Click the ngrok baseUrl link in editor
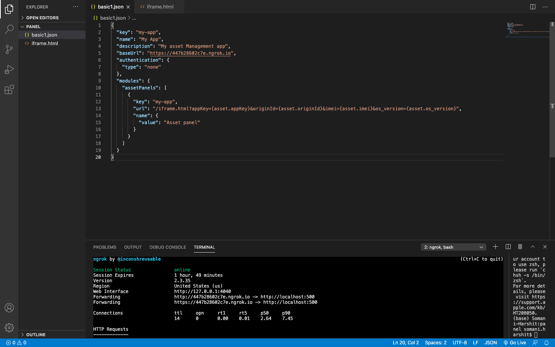 pyautogui.click(x=190, y=53)
